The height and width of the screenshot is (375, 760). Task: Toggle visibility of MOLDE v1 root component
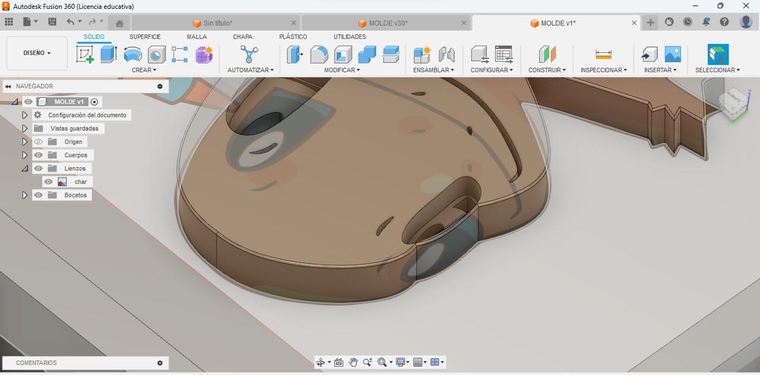tap(28, 101)
